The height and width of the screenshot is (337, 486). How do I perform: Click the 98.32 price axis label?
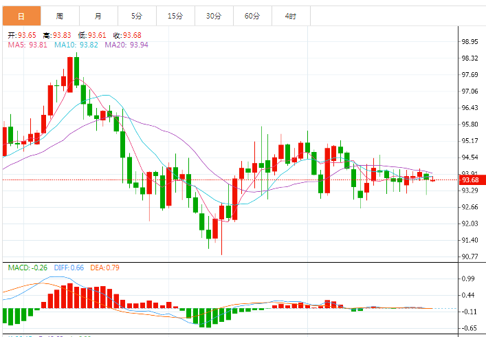tap(470, 58)
